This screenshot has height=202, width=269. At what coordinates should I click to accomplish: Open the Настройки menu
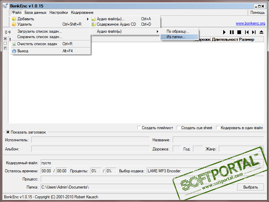pos(59,12)
